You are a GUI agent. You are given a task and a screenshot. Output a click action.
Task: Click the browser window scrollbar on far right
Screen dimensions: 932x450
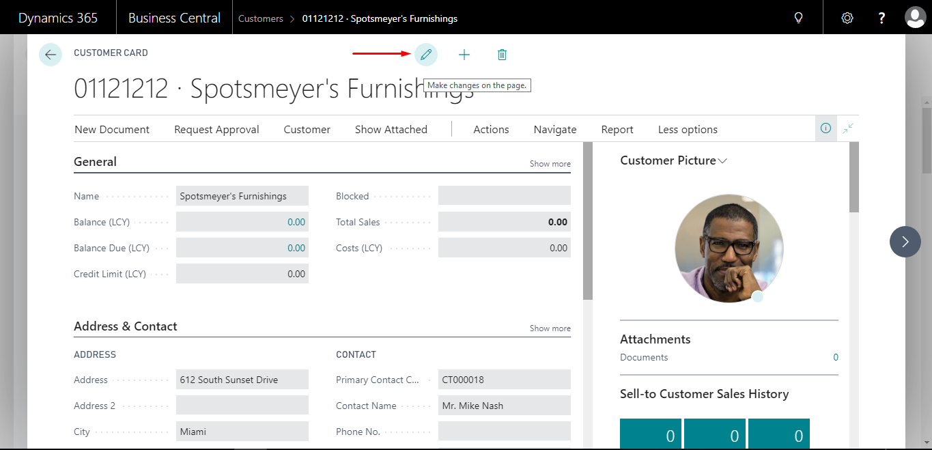coord(927,140)
